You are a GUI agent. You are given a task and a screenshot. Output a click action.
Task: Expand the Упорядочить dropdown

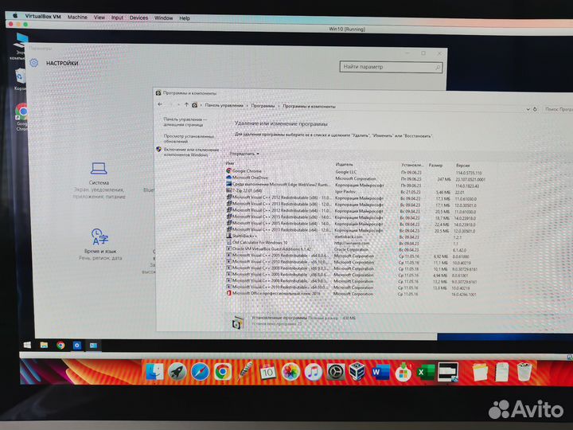pos(244,154)
